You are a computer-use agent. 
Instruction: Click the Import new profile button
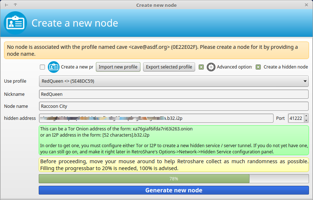pyautogui.click(x=118, y=67)
